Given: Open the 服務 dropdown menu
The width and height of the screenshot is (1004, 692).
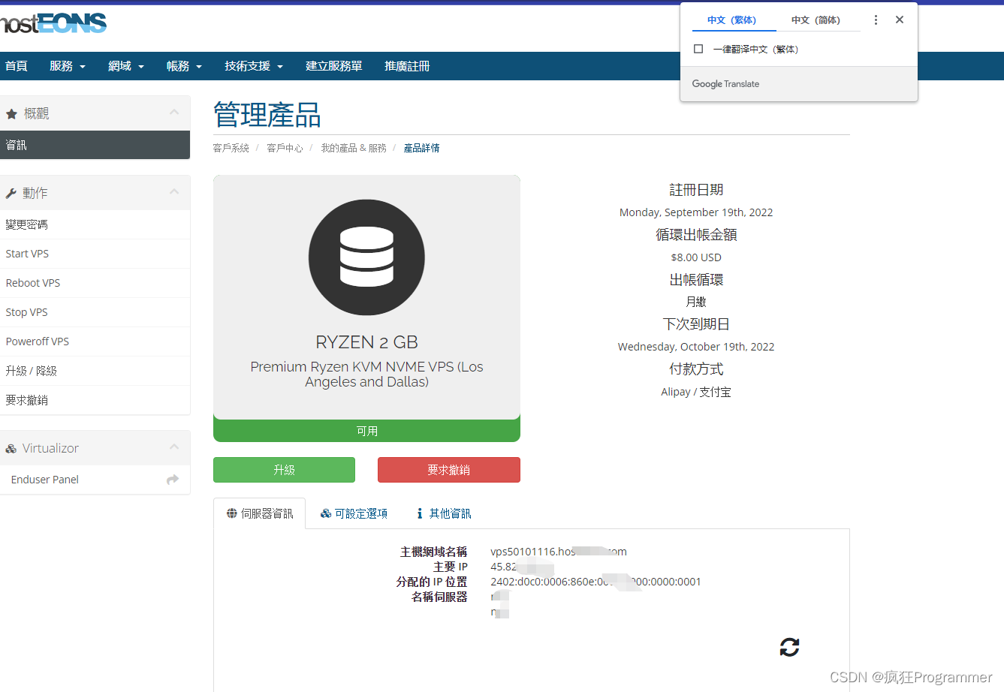Looking at the screenshot, I should coord(67,66).
